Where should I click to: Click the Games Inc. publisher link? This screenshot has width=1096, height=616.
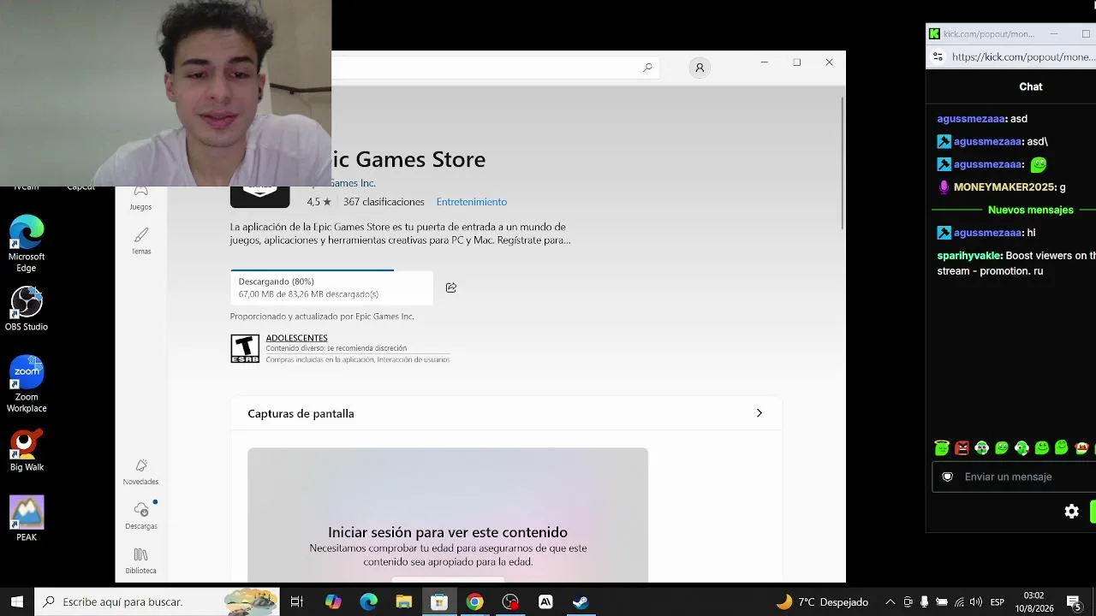pos(353,183)
